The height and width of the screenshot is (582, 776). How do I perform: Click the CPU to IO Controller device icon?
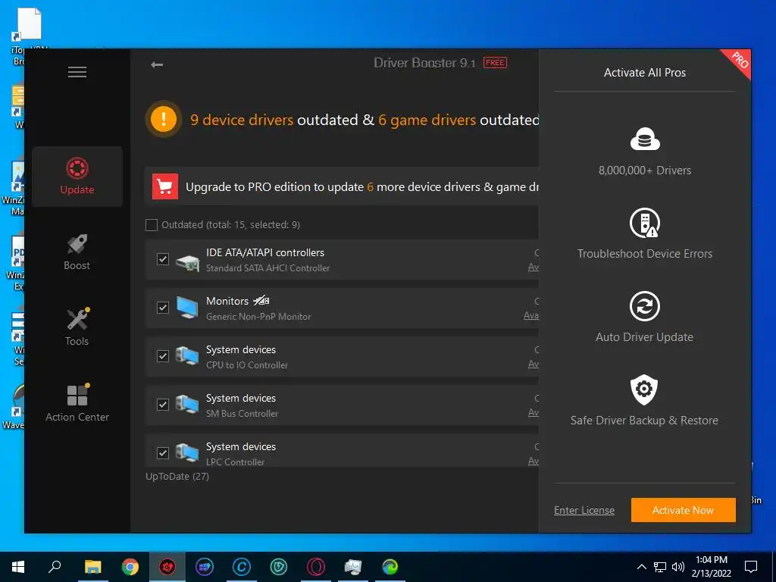pos(188,356)
